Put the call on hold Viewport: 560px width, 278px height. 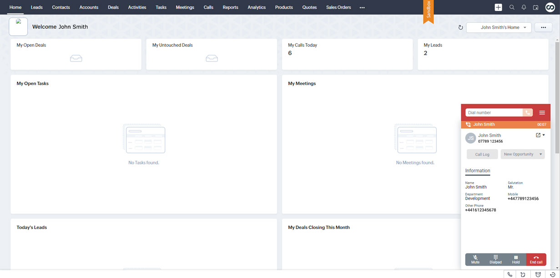[516, 259]
